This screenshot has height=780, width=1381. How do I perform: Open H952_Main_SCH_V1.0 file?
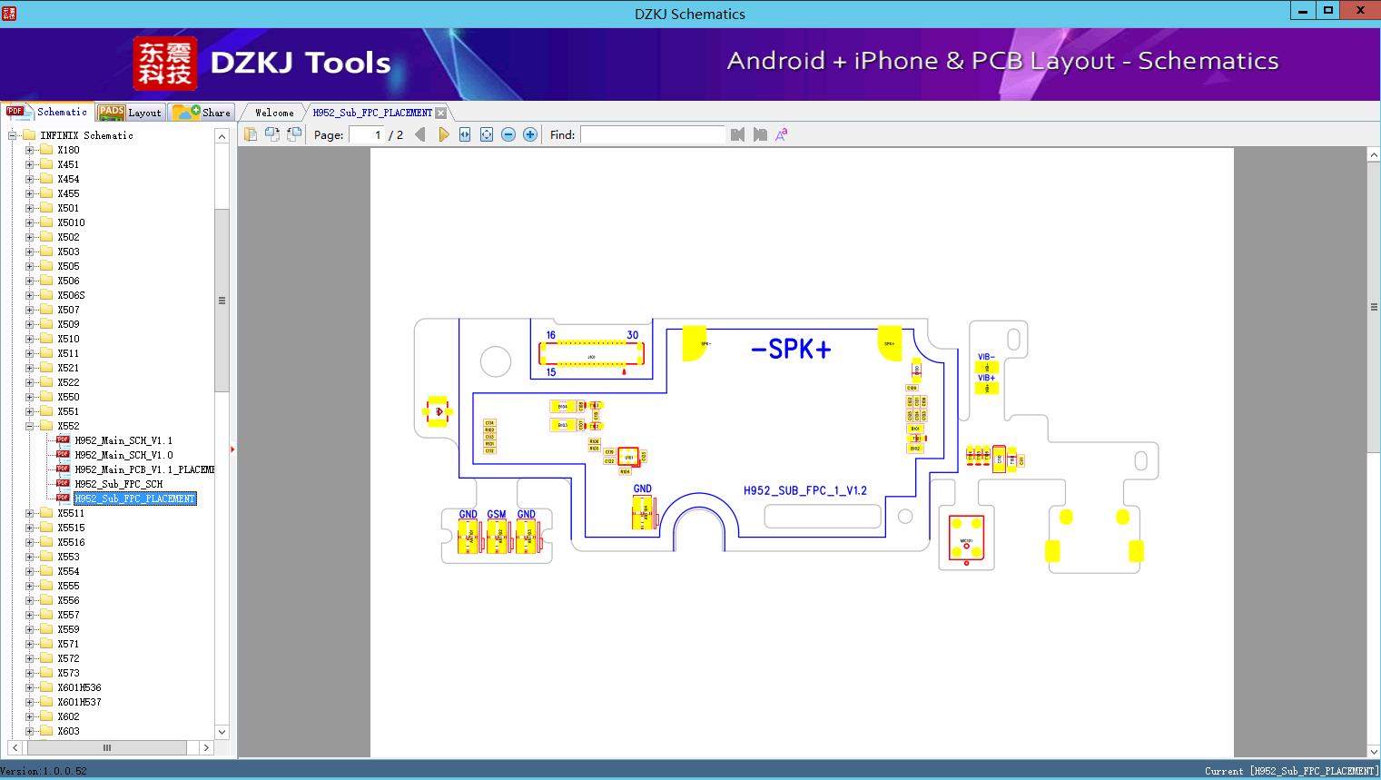click(123, 455)
